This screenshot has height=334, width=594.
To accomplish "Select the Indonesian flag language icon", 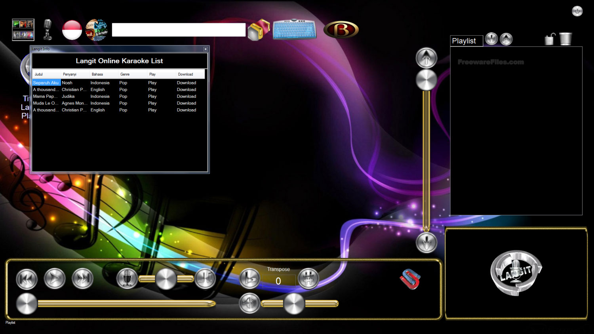I will tap(72, 30).
